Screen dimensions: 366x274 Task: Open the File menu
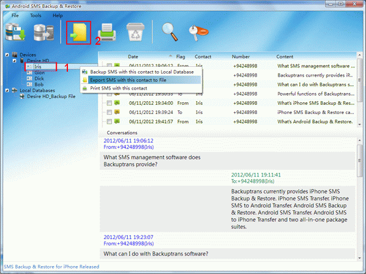[x=15, y=15]
